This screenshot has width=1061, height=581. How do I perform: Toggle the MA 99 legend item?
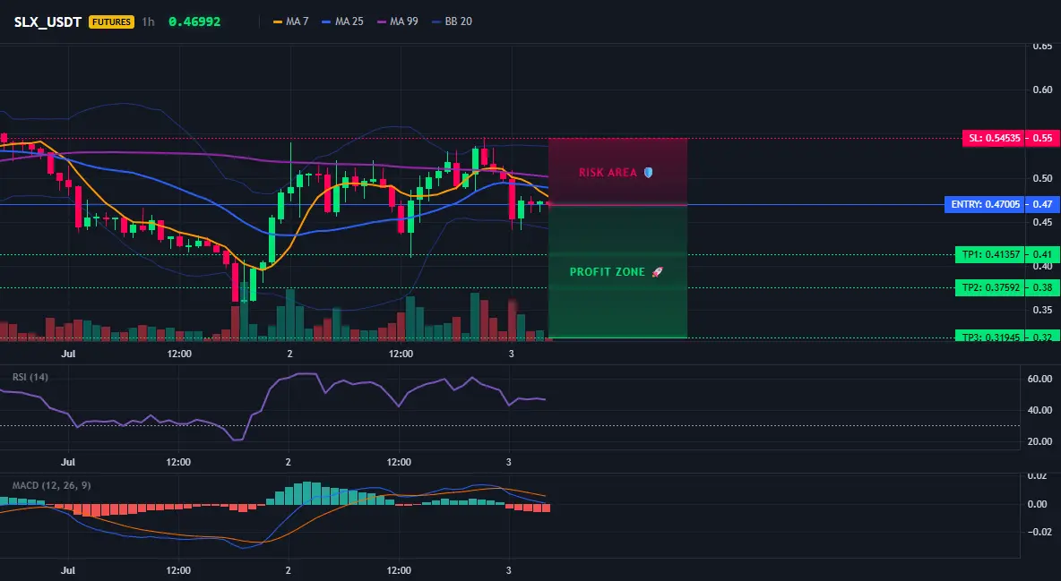(397, 21)
